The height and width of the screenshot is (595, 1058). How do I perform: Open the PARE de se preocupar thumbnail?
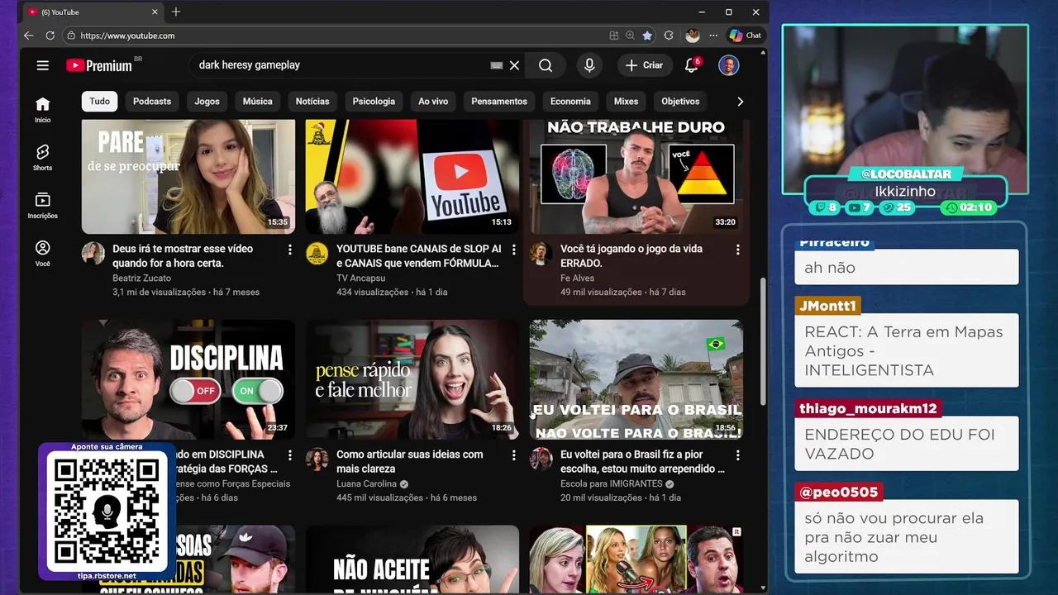pos(188,176)
